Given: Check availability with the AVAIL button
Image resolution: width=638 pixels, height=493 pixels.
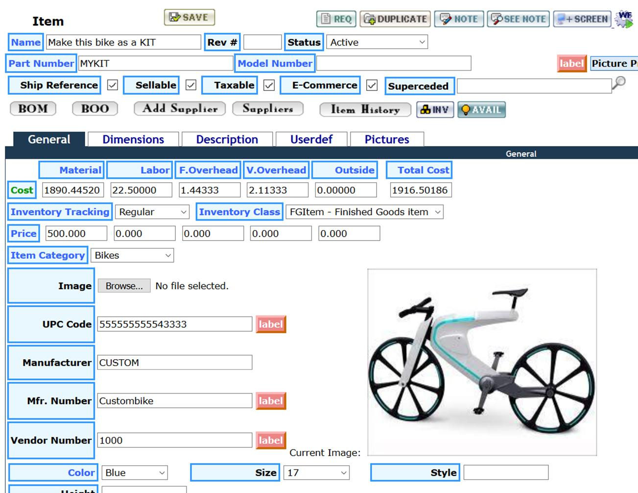Looking at the screenshot, I should (481, 110).
